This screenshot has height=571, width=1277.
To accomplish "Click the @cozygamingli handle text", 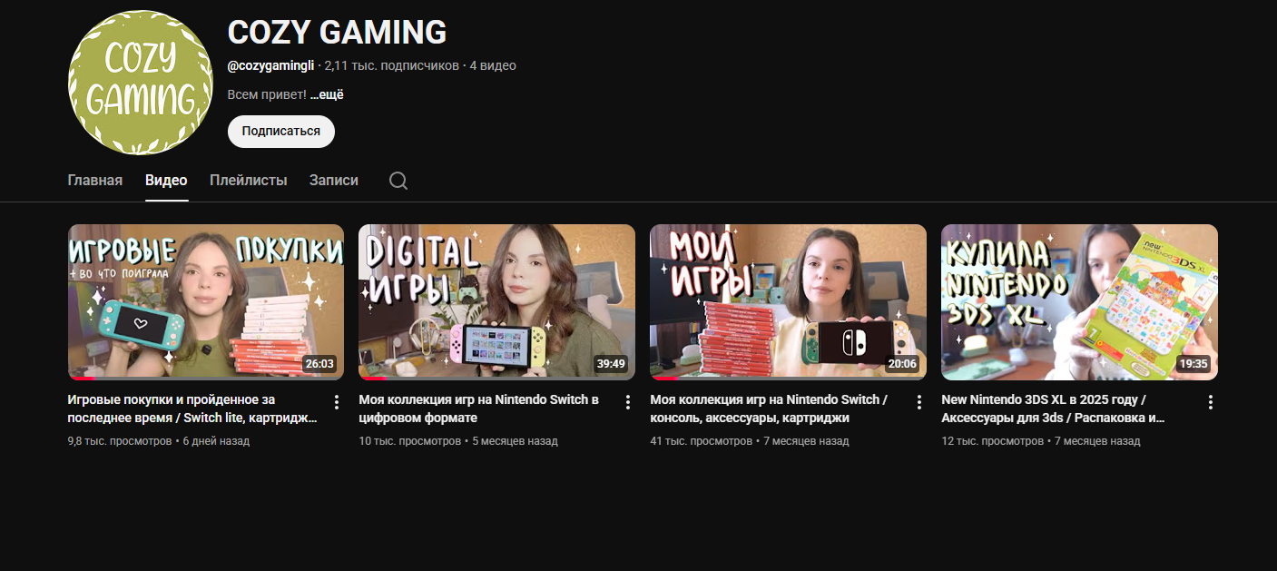I will pos(270,65).
